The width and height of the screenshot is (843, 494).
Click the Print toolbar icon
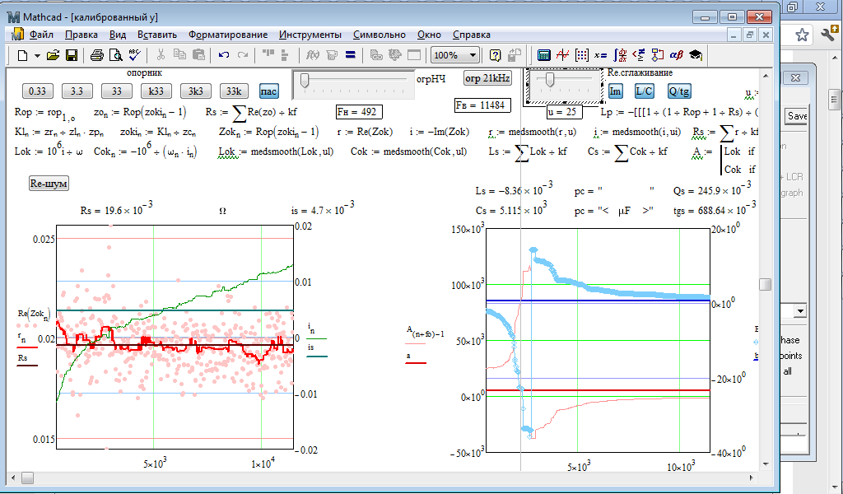(96, 55)
